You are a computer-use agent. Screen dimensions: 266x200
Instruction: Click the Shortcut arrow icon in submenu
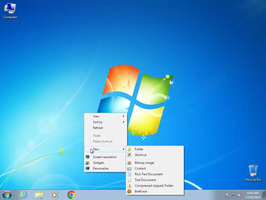pyautogui.click(x=129, y=155)
